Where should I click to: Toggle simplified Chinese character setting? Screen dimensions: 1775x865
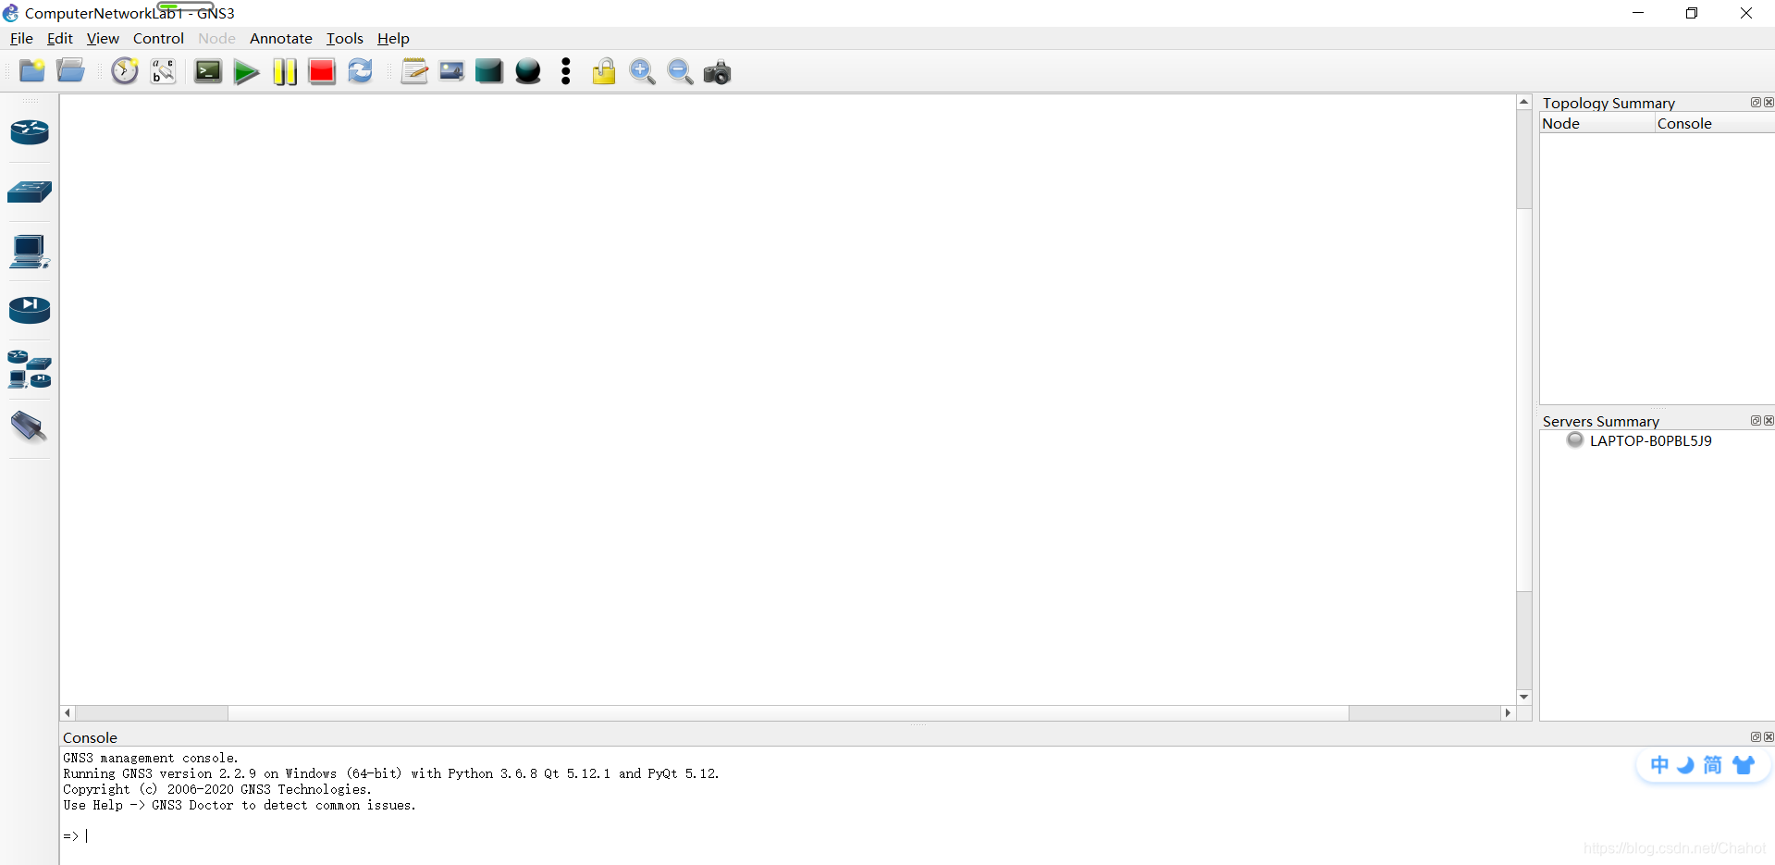coord(1713,765)
